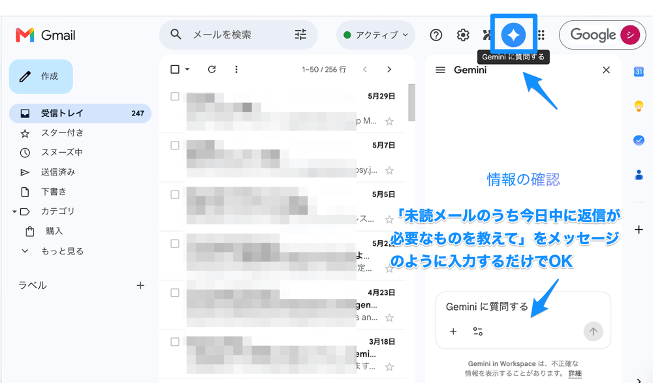
Task: Open the Google apps grid icon
Action: coord(541,35)
